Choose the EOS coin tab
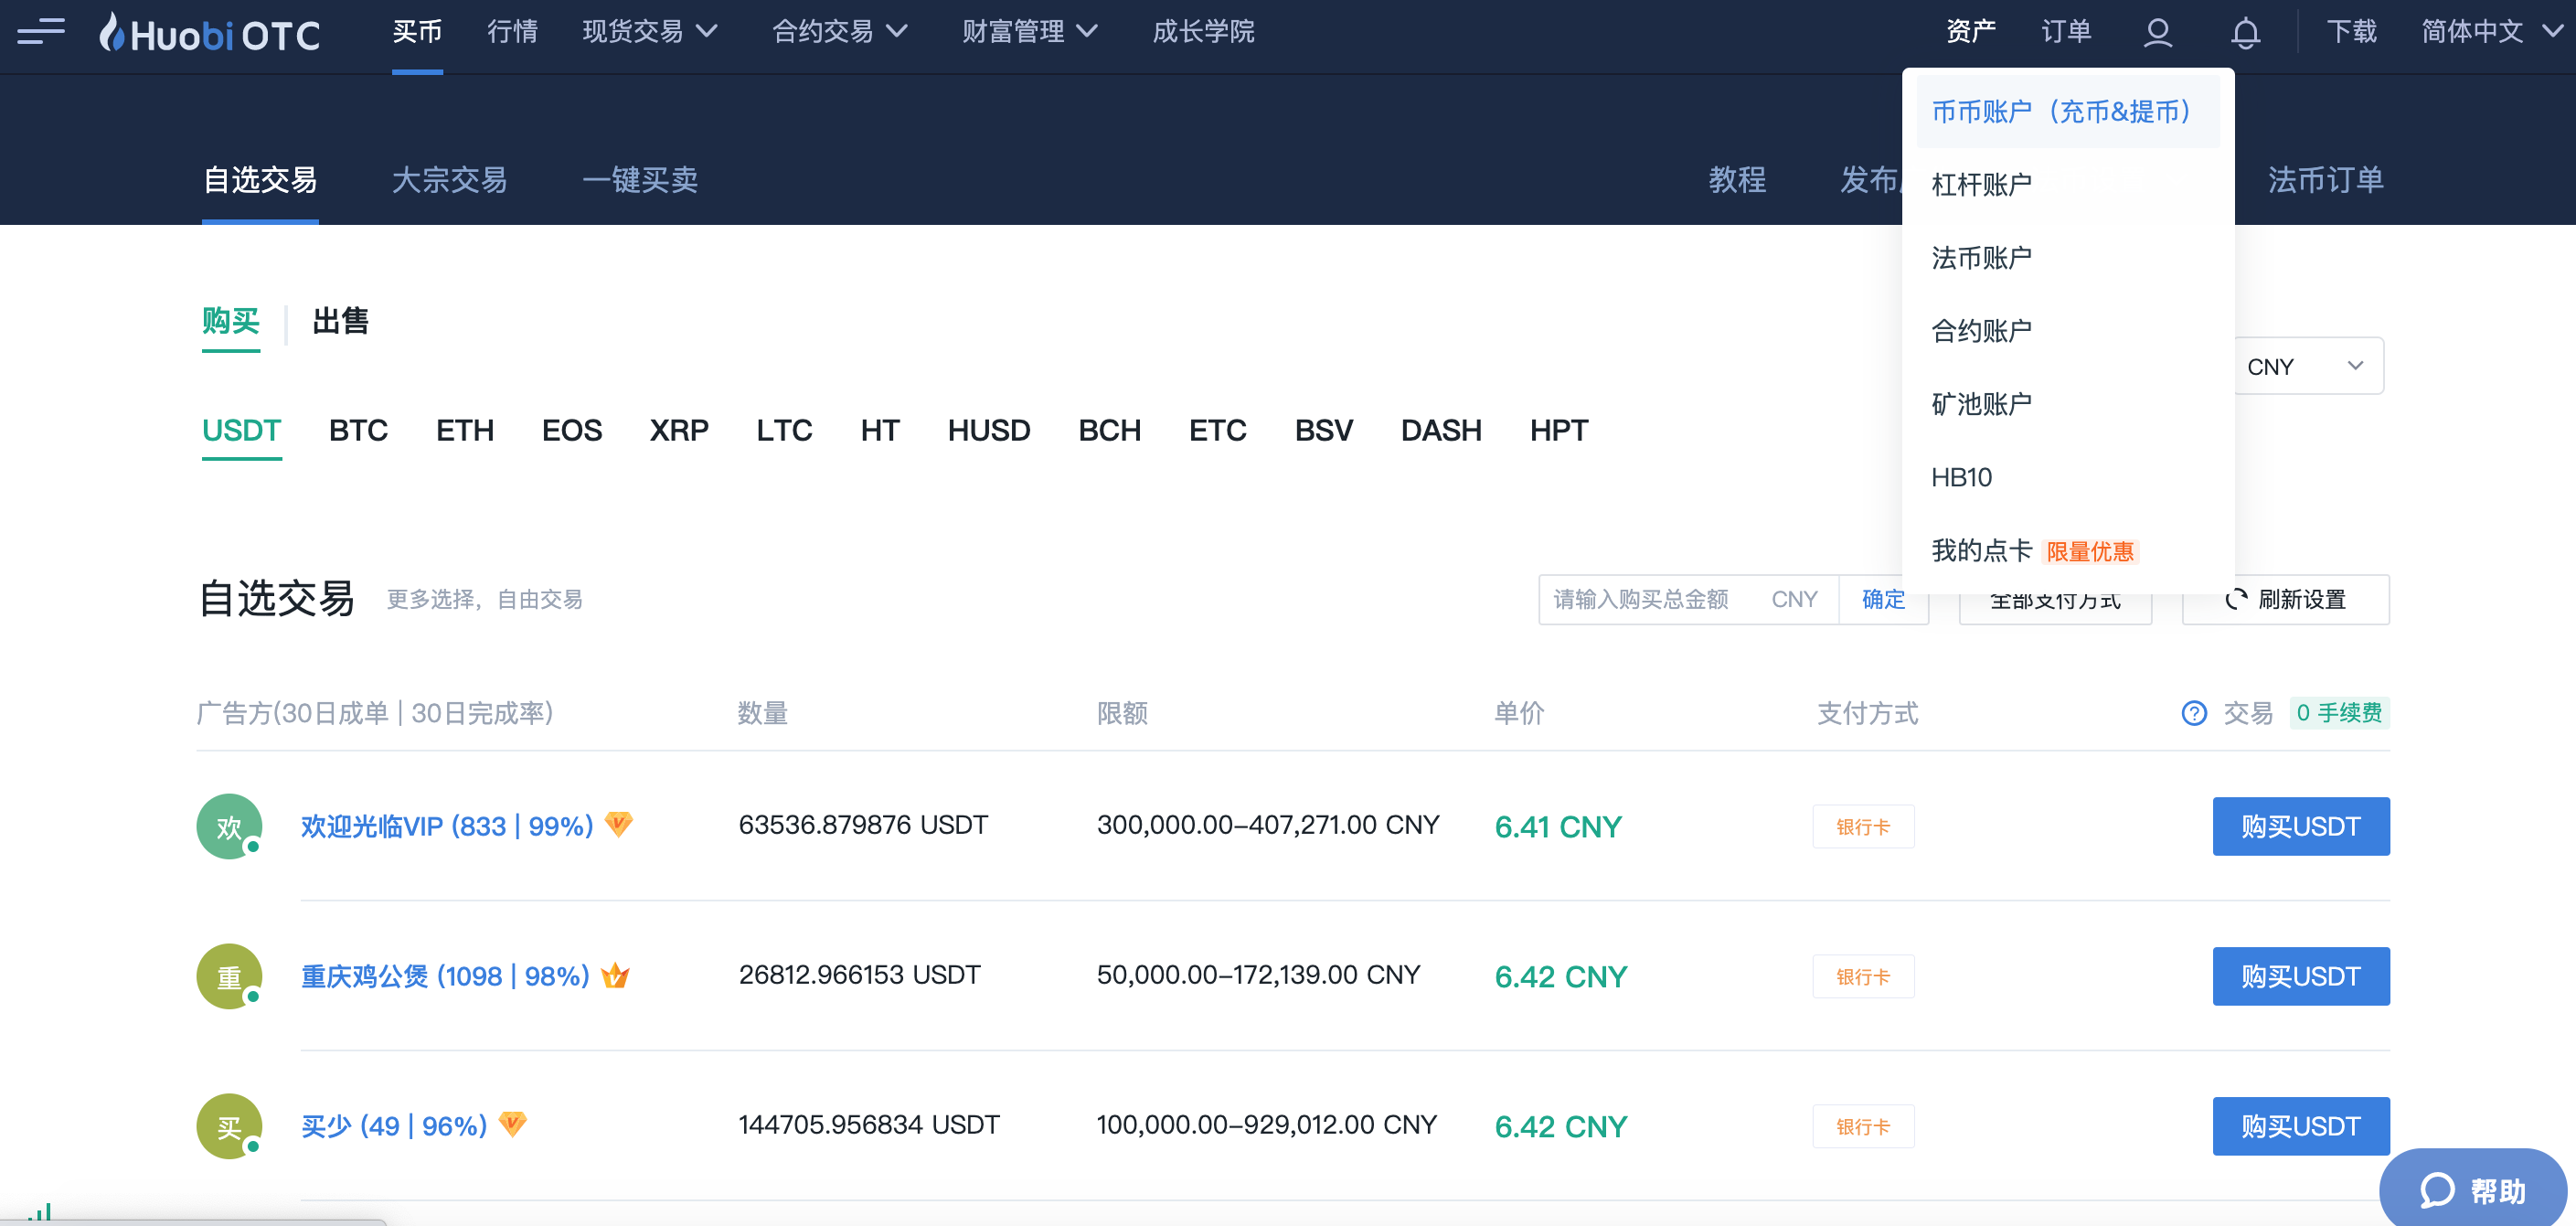The image size is (2576, 1226). pos(572,431)
